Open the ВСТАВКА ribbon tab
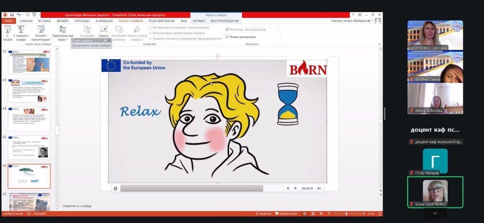 [45, 21]
